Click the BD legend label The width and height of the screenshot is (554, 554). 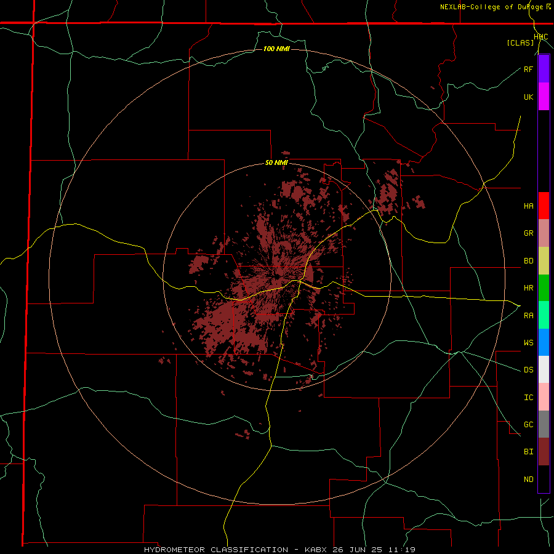[x=528, y=261]
